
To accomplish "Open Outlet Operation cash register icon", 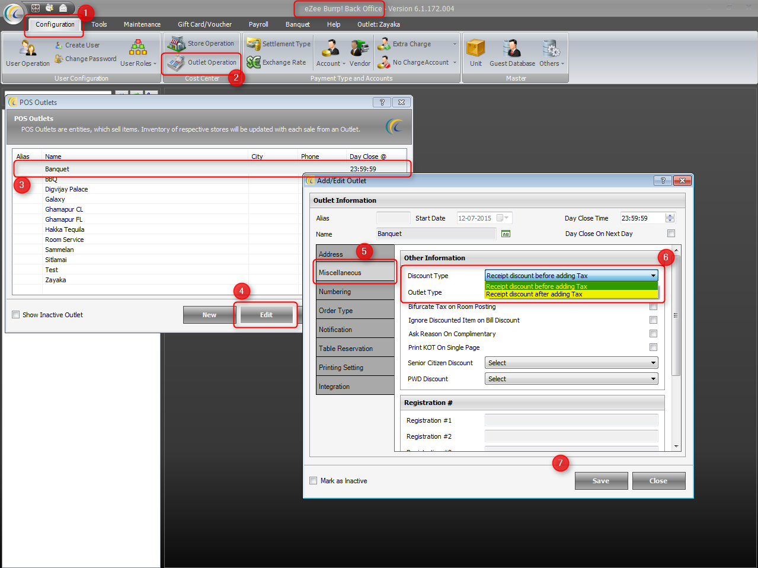I will point(176,63).
